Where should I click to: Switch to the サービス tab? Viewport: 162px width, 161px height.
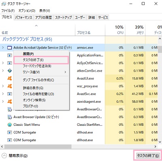coord(103,17)
